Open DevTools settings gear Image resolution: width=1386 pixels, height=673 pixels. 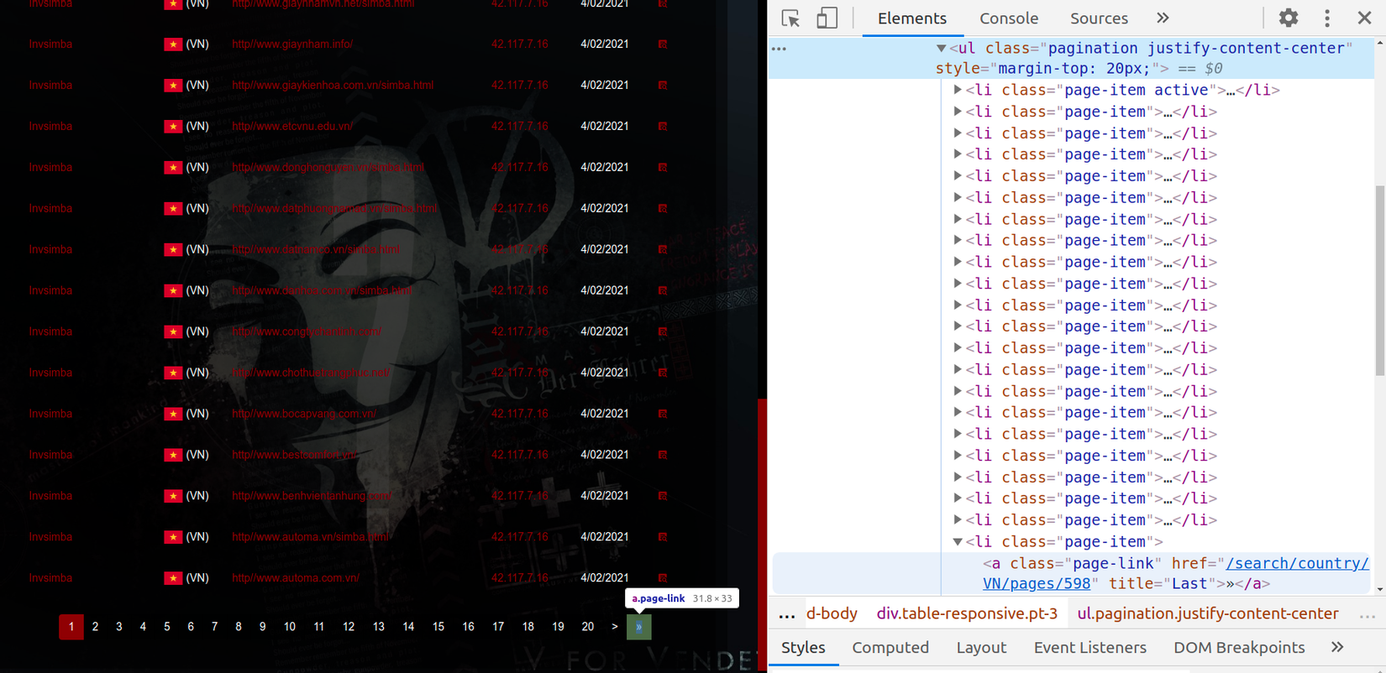click(1289, 18)
